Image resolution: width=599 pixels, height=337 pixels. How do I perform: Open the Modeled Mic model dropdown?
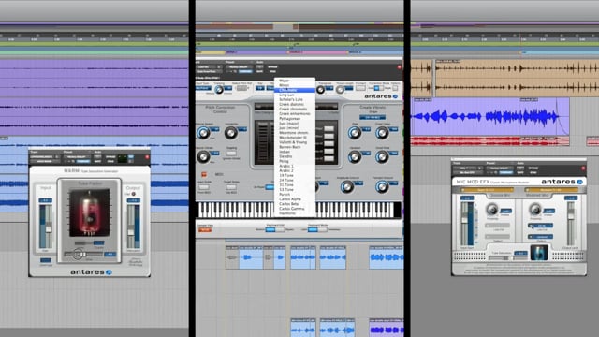click(551, 190)
